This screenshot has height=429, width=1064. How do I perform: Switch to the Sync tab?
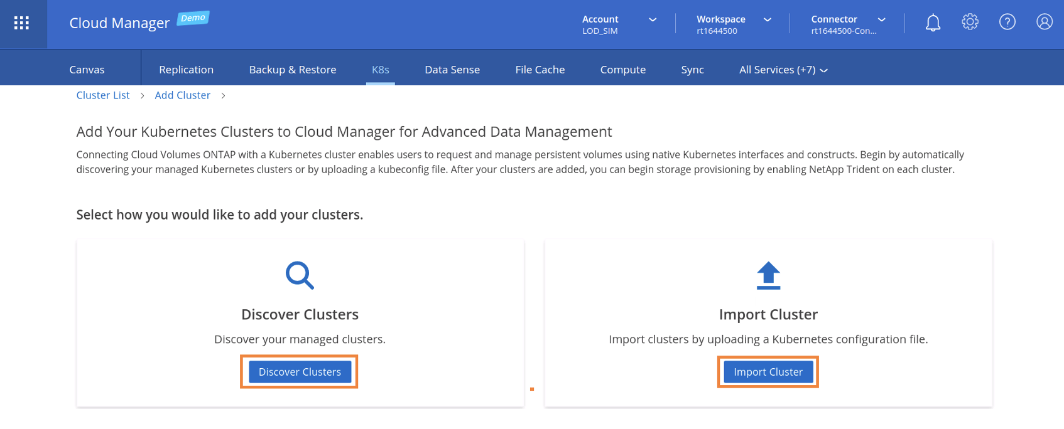tap(692, 70)
